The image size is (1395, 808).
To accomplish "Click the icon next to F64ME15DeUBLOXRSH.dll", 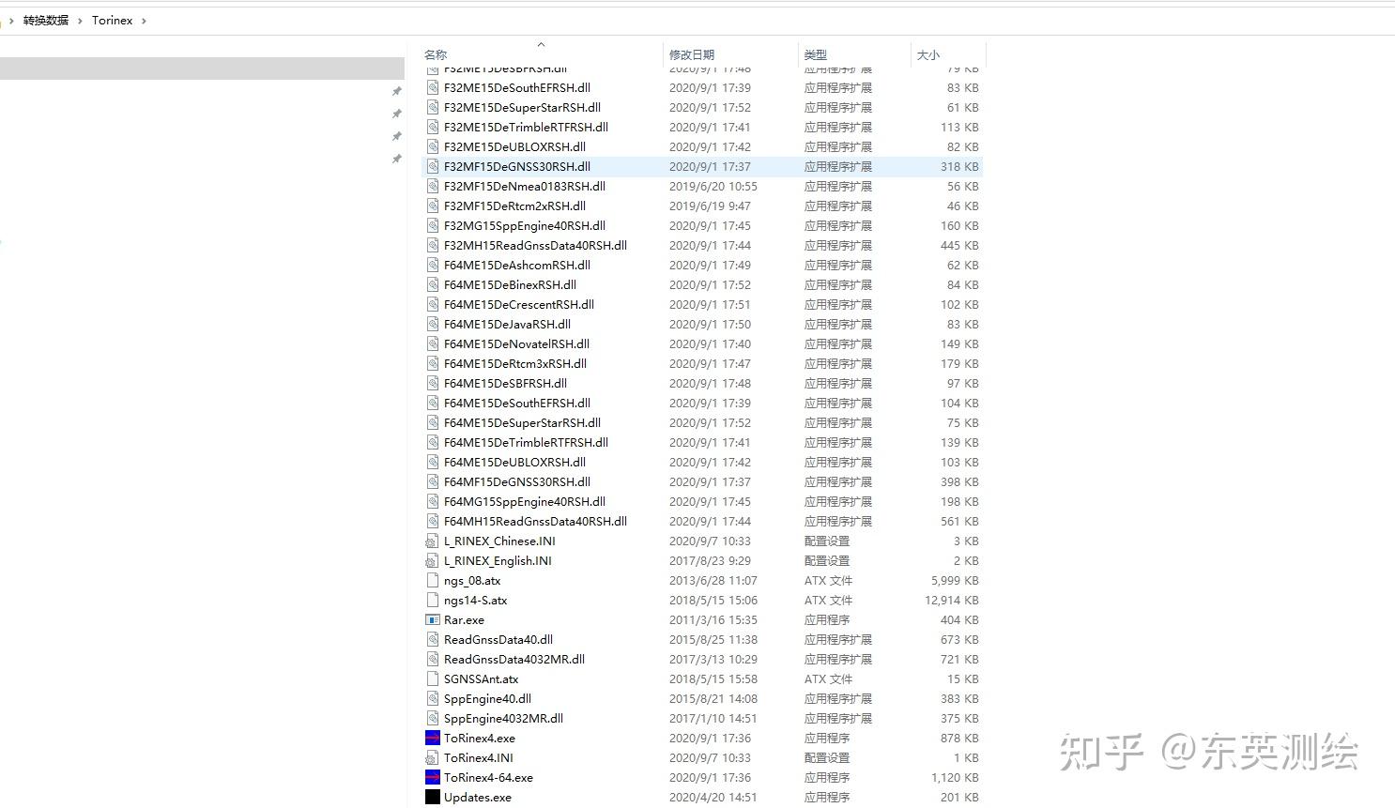I will click(433, 462).
